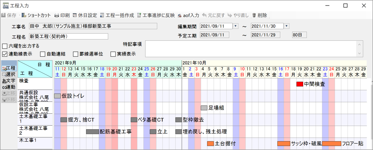This screenshot has height=150, width=373.
Task: Uncheck the 連動線表示 checkbox
Action: [4, 54]
